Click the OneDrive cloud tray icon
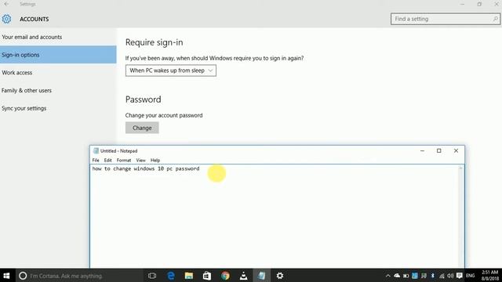This screenshot has width=502, height=282. (x=397, y=276)
